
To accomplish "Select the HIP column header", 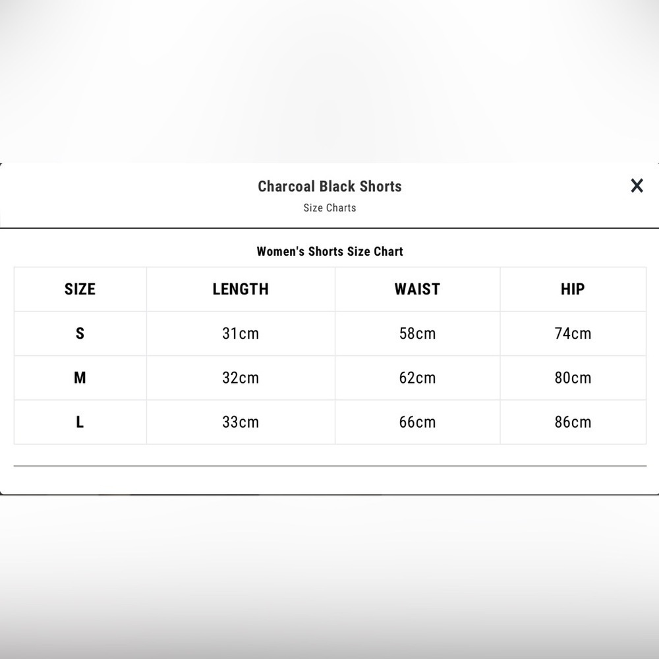I will tap(573, 289).
